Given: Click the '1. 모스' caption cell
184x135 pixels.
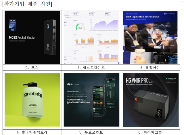Looking at the screenshot, I should tap(32, 68).
